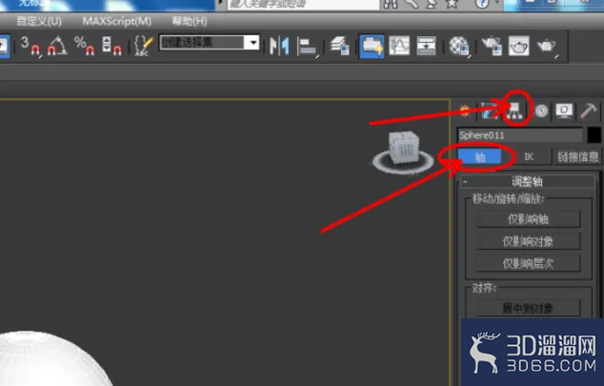Click the star favorites icon in title bar

click(452, 4)
